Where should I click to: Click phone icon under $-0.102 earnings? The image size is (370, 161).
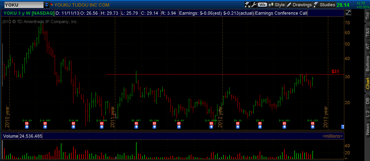point(284,123)
